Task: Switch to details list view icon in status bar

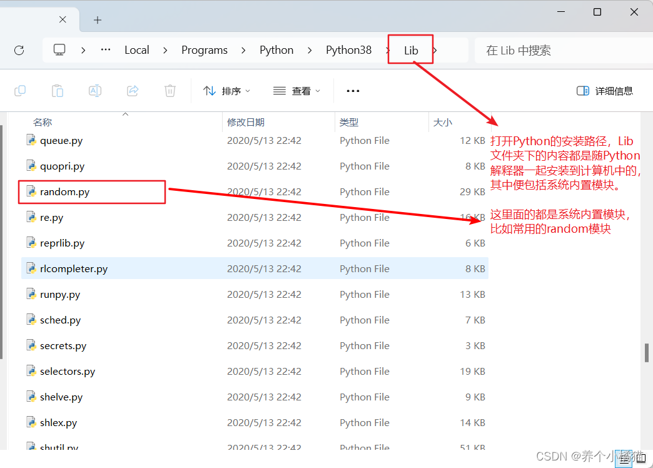Action: 624,459
